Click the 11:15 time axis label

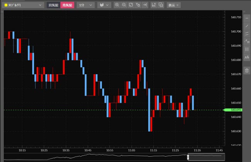153,150
